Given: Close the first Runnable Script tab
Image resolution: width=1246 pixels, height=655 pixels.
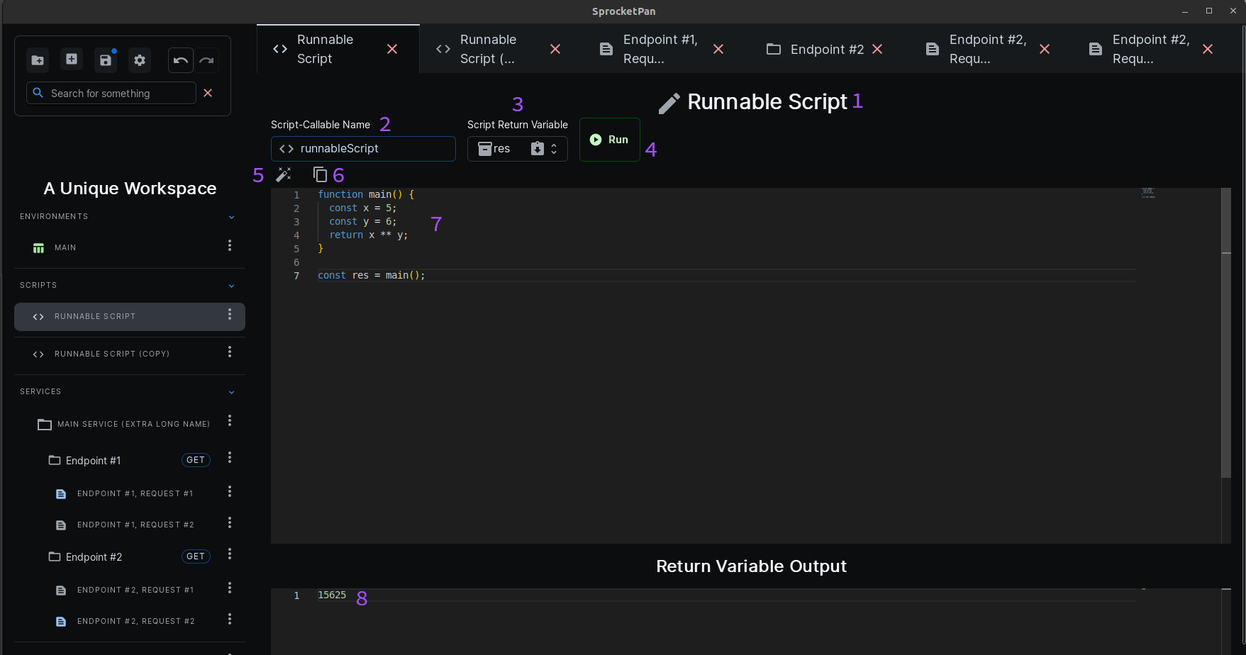Looking at the screenshot, I should pos(392,49).
